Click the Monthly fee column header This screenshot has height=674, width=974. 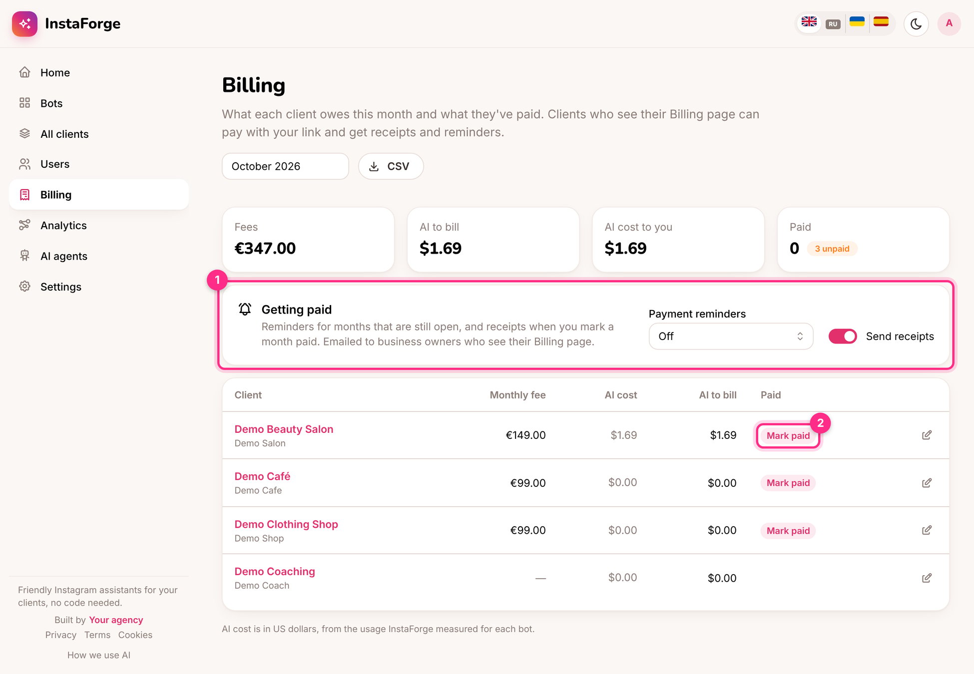[517, 395]
